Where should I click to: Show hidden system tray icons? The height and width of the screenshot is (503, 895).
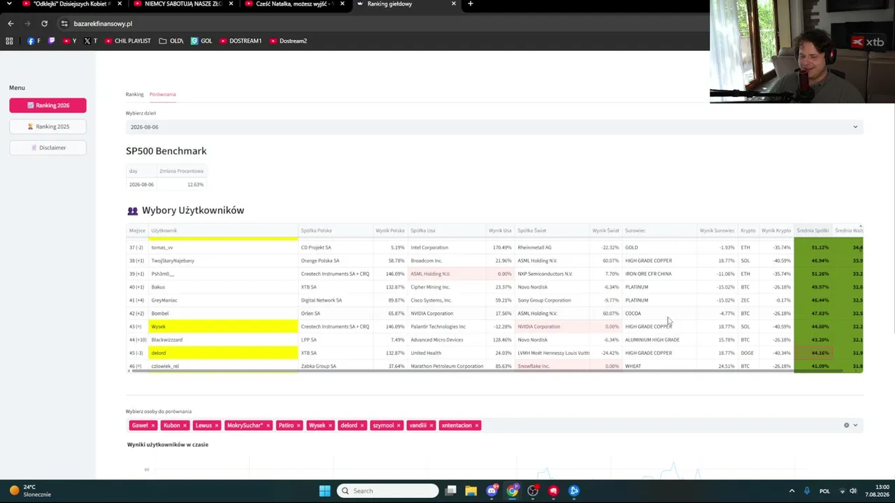point(792,491)
